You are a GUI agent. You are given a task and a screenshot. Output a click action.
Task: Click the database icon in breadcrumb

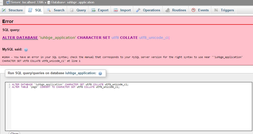[x=49, y=3]
